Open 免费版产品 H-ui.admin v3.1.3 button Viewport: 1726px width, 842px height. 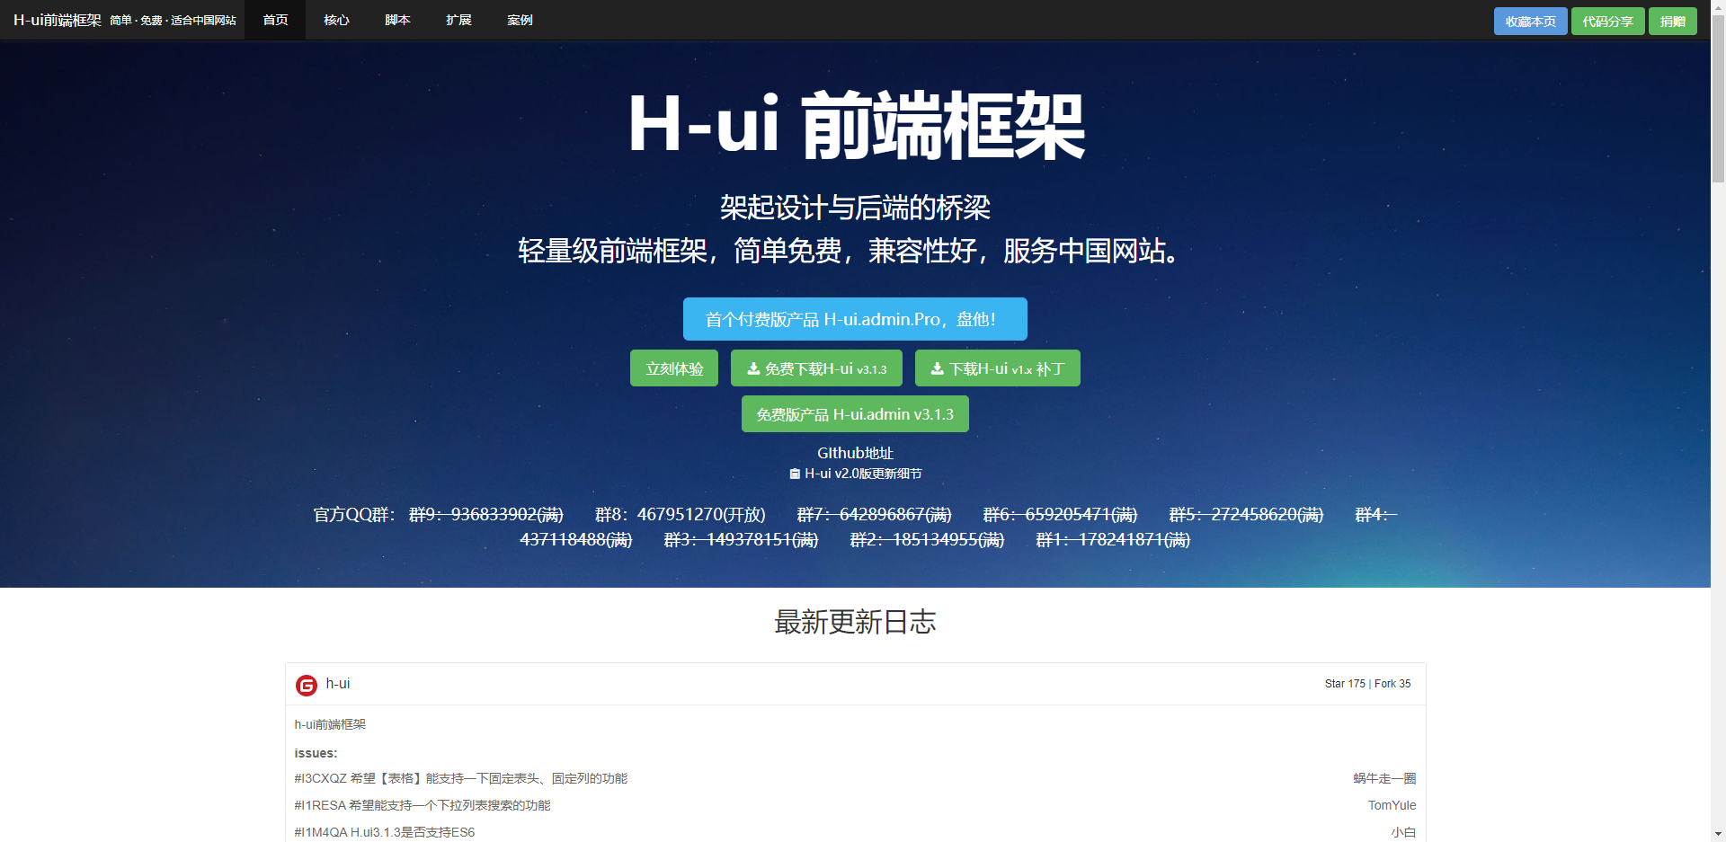click(855, 414)
